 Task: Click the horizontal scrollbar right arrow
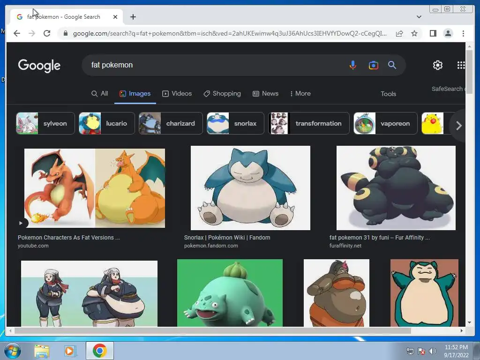462,330
